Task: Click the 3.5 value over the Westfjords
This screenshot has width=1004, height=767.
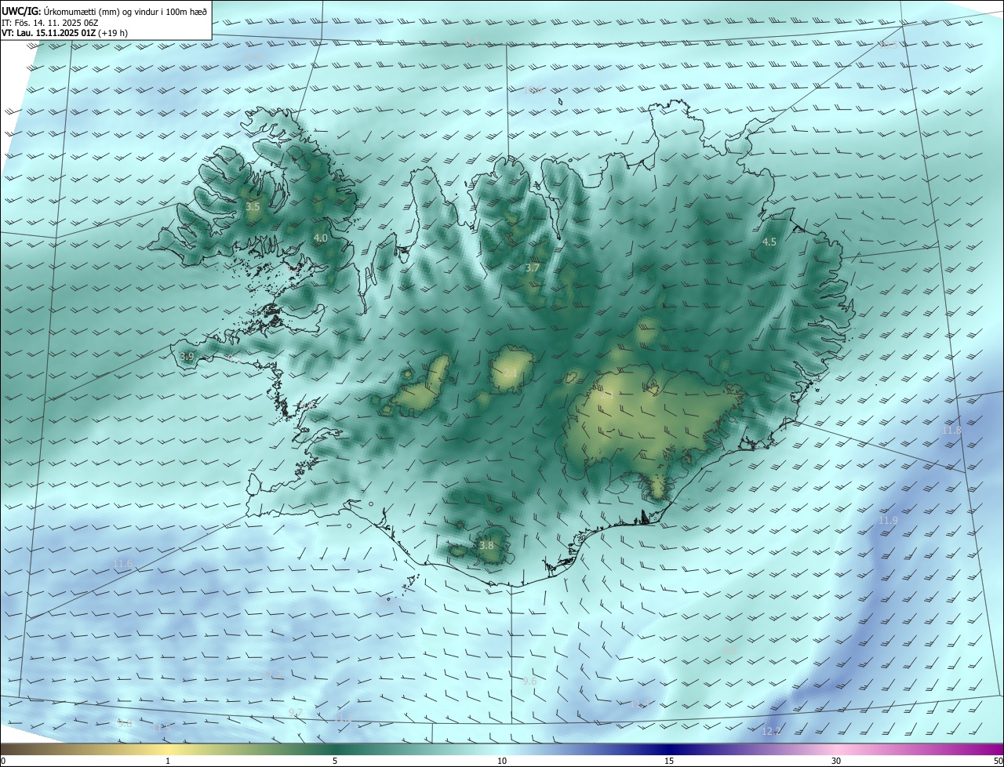Action: pos(253,207)
